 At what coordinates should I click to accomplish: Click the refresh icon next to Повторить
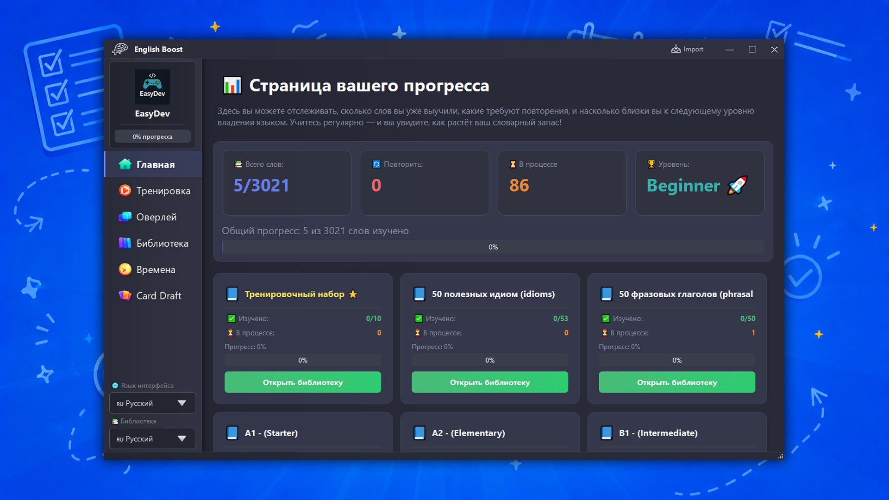click(x=376, y=164)
